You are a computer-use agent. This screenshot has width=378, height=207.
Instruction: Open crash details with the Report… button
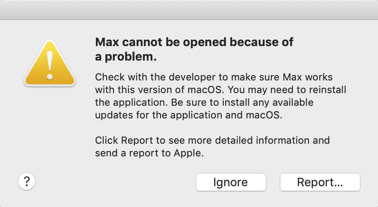(320, 182)
